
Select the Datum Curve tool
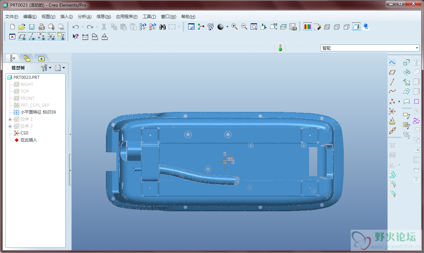point(392,92)
